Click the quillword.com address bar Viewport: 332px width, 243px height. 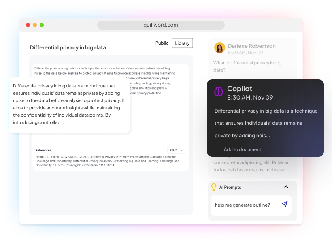tap(161, 25)
